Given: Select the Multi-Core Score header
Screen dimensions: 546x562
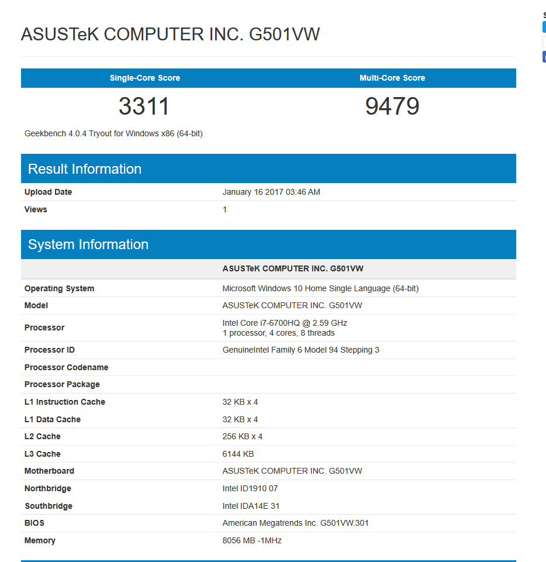Looking at the screenshot, I should 392,78.
